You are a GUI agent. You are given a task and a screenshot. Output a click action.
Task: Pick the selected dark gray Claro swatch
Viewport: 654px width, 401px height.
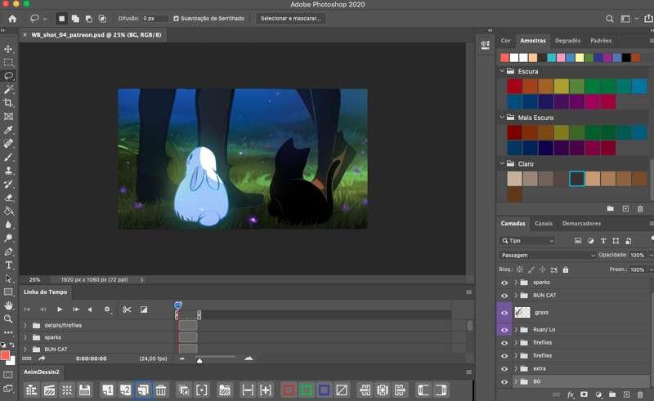(x=577, y=178)
